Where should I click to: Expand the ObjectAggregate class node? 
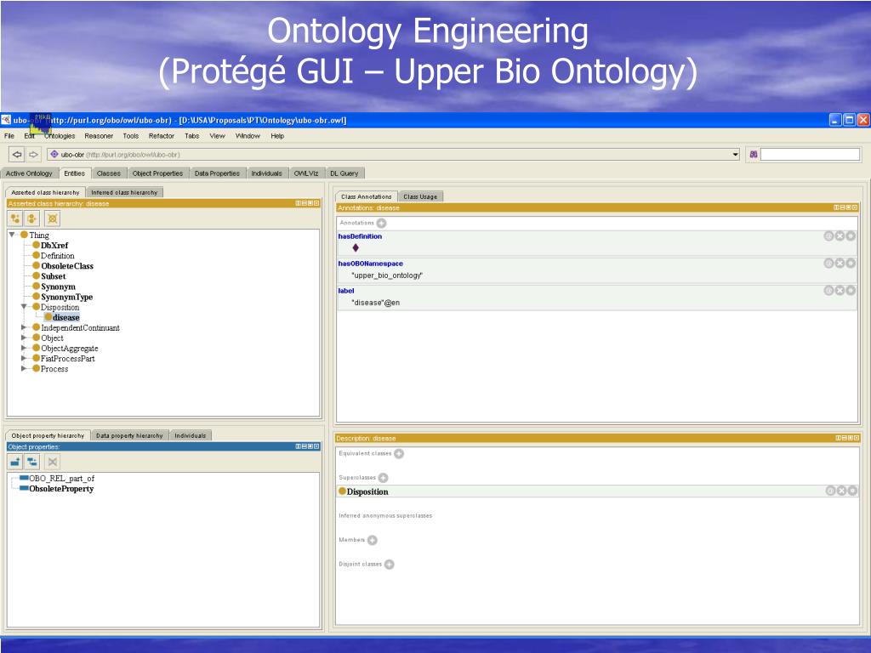tap(24, 348)
